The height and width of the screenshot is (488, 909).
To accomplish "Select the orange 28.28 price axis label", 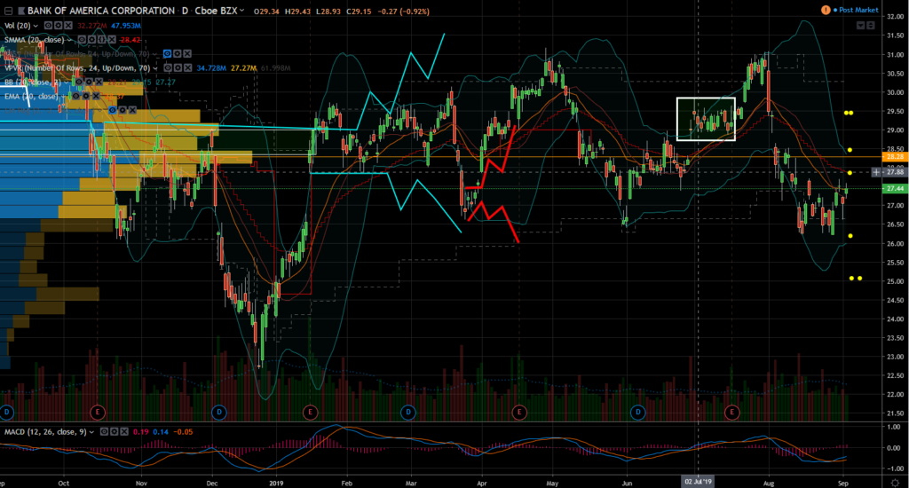I will pos(895,156).
